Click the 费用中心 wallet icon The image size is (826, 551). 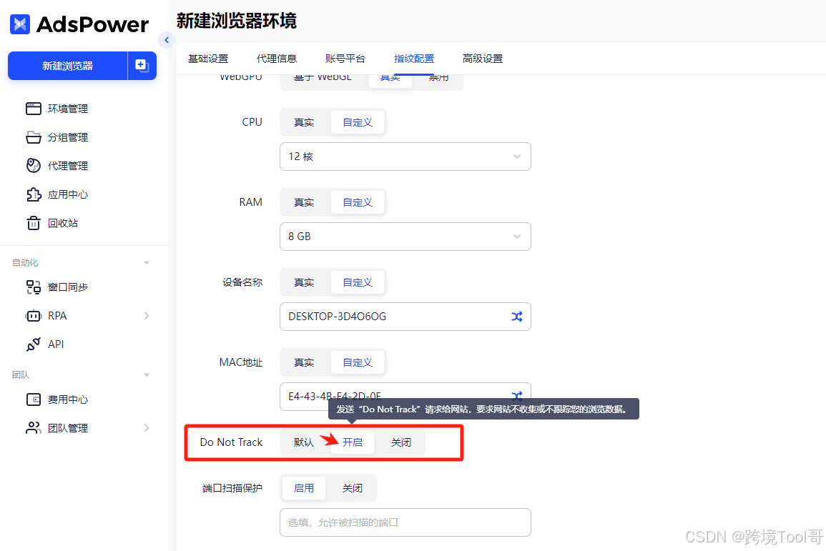pos(33,399)
